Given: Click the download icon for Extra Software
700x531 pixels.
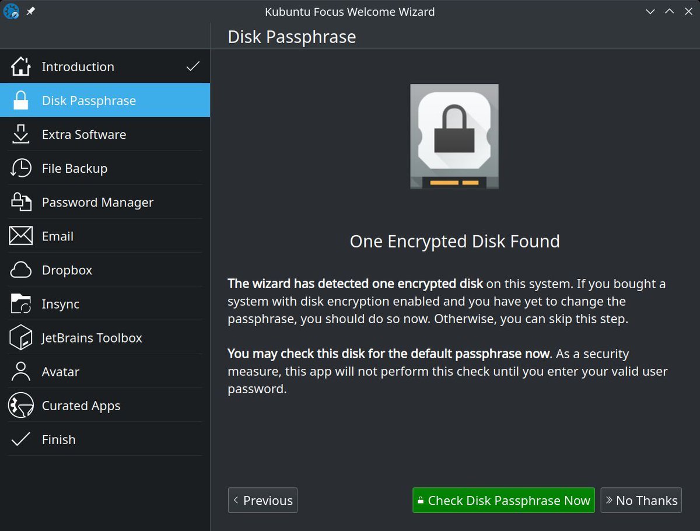Looking at the screenshot, I should point(21,134).
